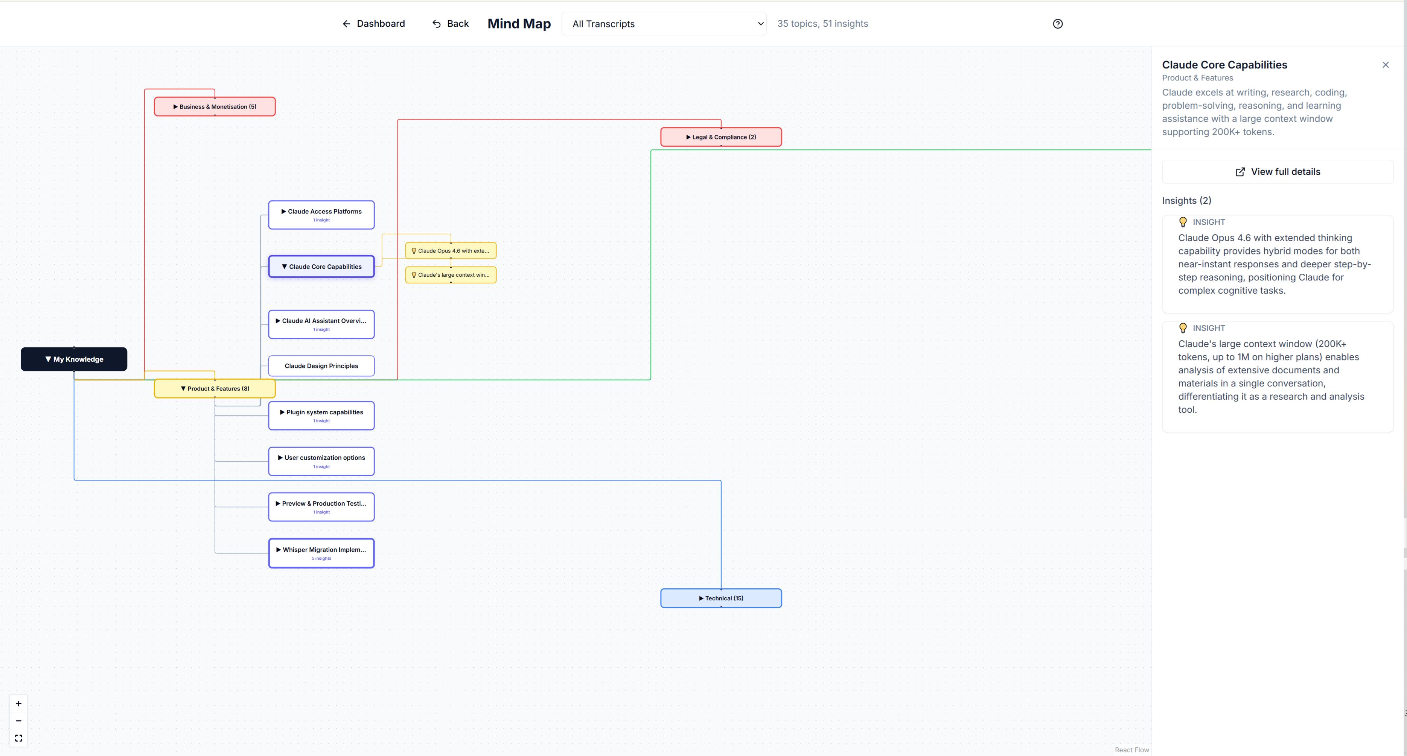Image resolution: width=1407 pixels, height=756 pixels.
Task: Zoom in with the plus control
Action: (x=18, y=704)
